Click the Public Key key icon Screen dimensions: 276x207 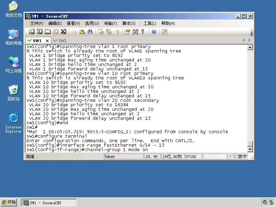click(143, 32)
